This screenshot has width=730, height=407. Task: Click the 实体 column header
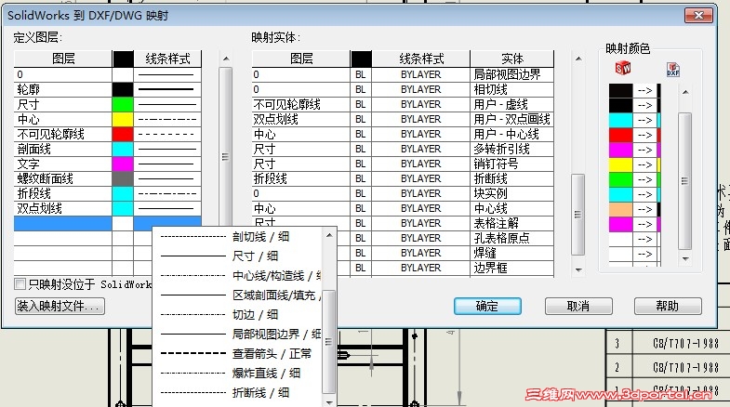(x=512, y=59)
